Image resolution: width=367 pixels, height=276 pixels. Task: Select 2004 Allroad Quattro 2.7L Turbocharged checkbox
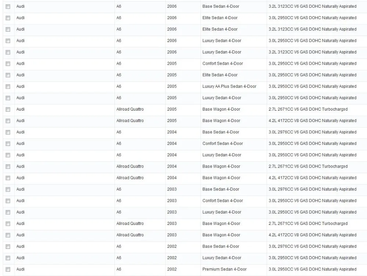tap(8, 166)
